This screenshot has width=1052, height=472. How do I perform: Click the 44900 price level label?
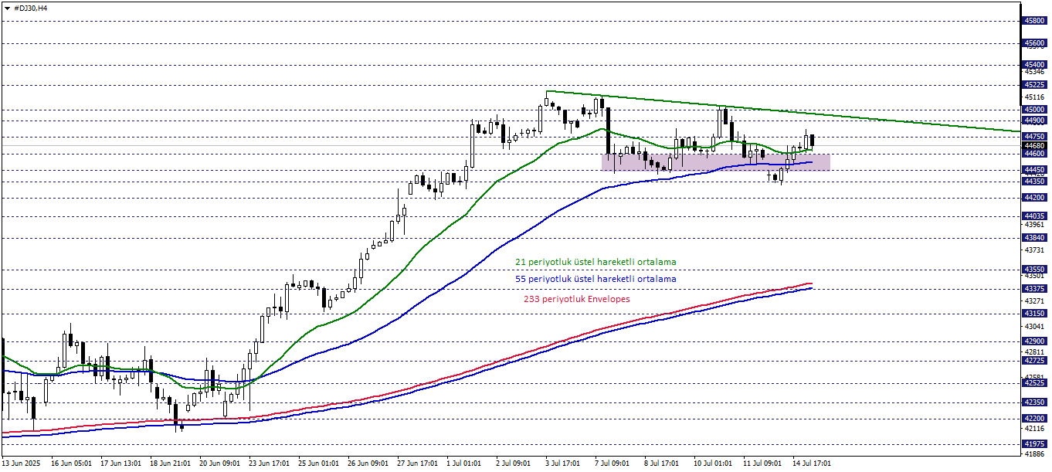pos(1034,121)
